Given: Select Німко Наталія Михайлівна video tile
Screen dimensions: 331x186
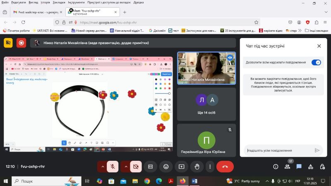Looking at the screenshot, I should pyautogui.click(x=206, y=68).
